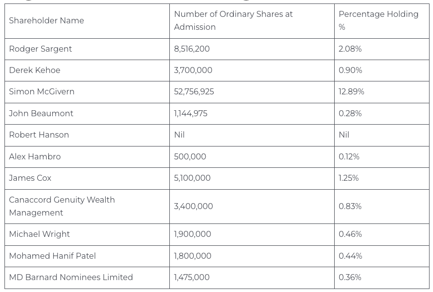Click the 0.83% holding cell
Screen dimensions: 433x292
coord(350,206)
